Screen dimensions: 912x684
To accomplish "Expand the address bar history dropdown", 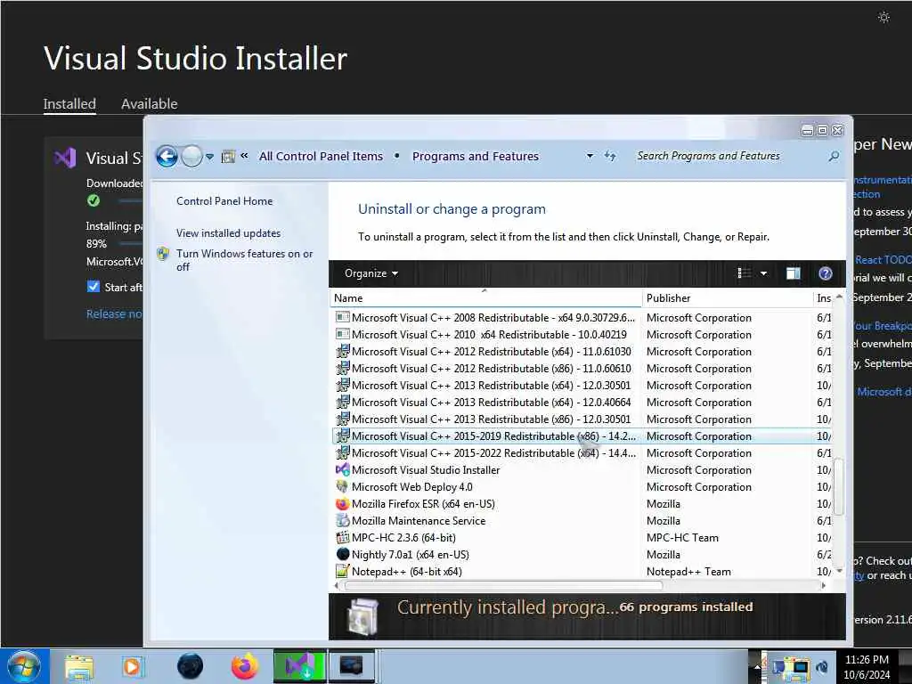I will (x=590, y=156).
